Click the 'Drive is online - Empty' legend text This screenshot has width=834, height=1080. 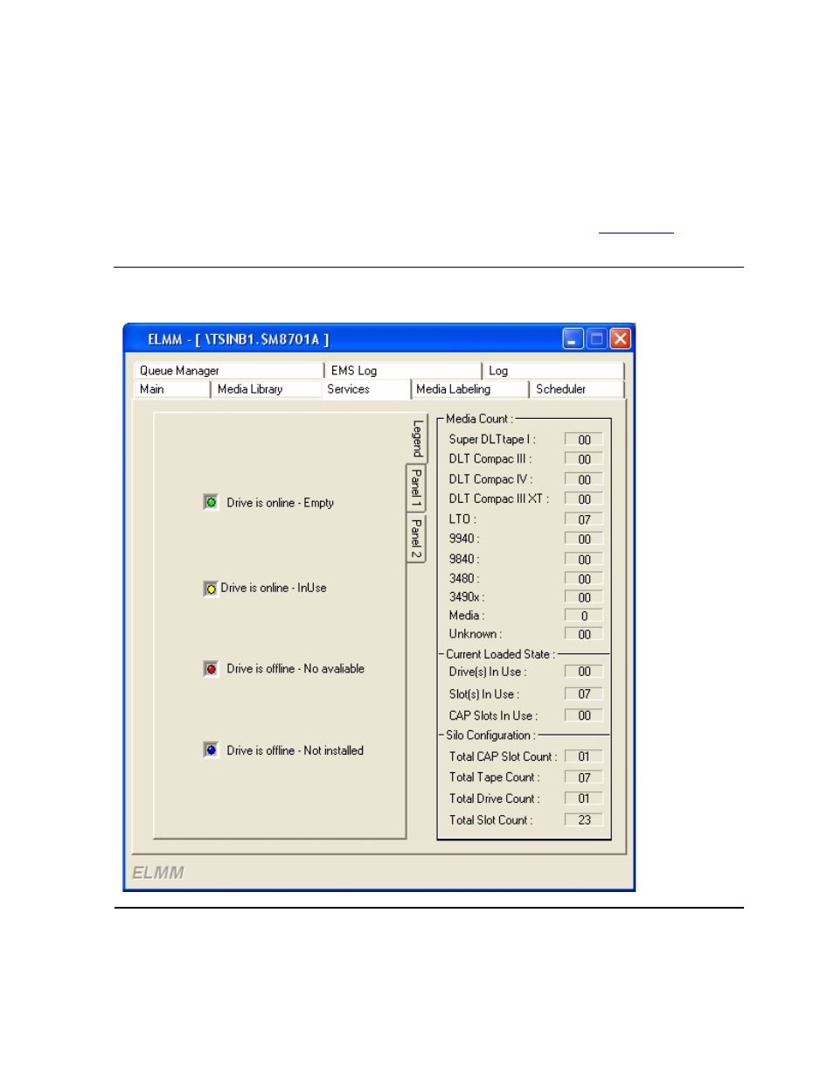click(x=280, y=503)
